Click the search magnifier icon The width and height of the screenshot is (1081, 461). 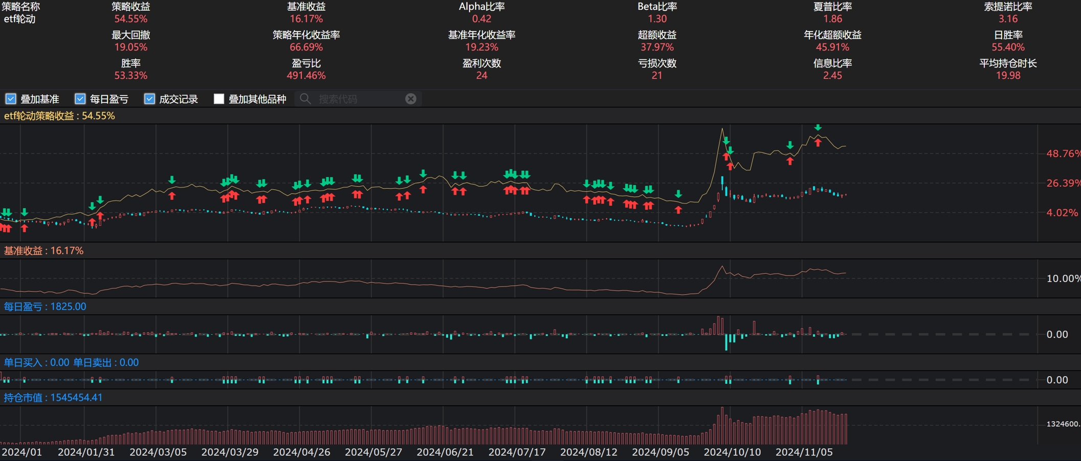305,99
